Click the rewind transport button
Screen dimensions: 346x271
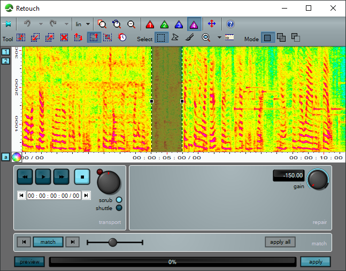coord(25,176)
